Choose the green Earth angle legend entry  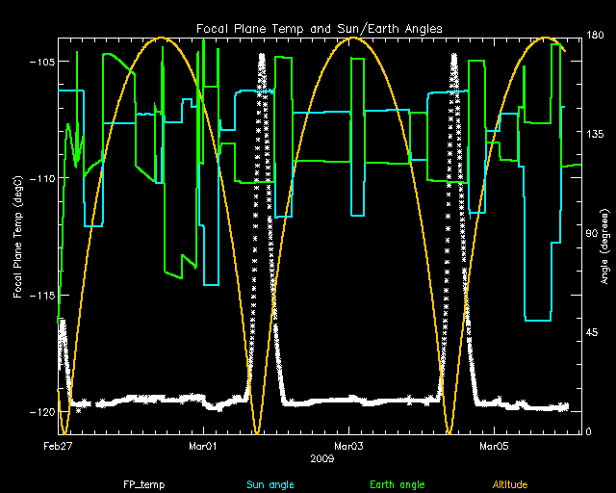[396, 484]
